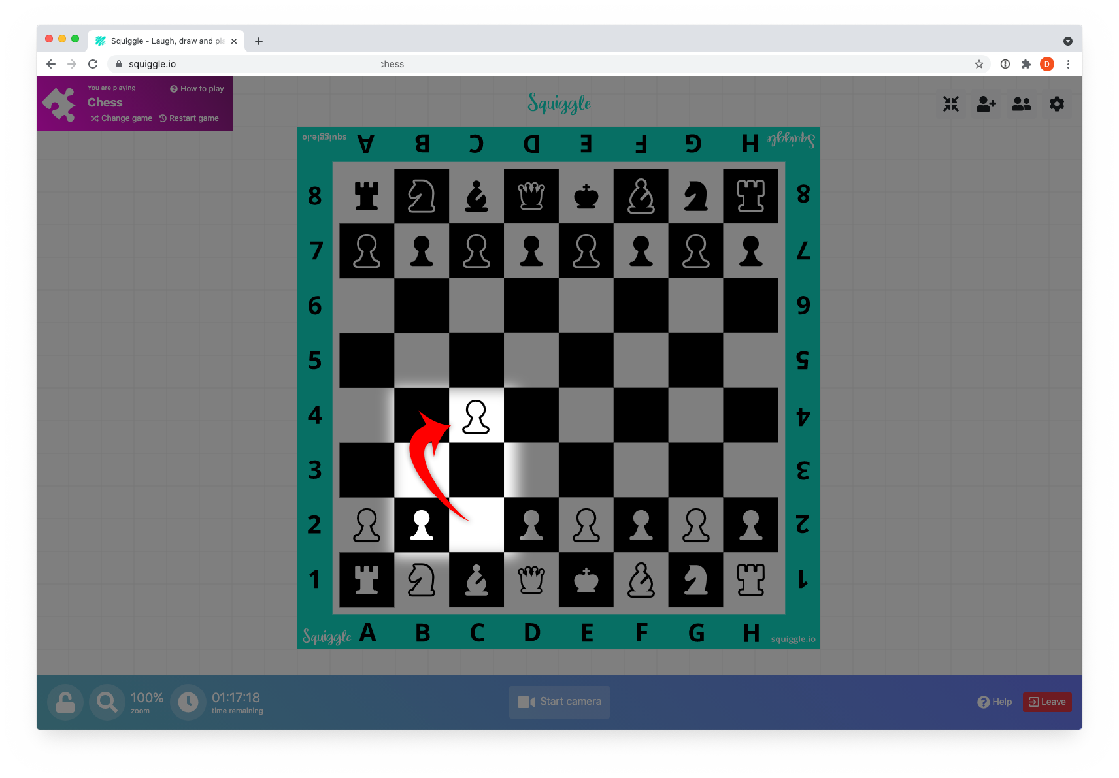This screenshot has width=1119, height=778.
Task: Click the empty E4 board square
Action: 586,415
